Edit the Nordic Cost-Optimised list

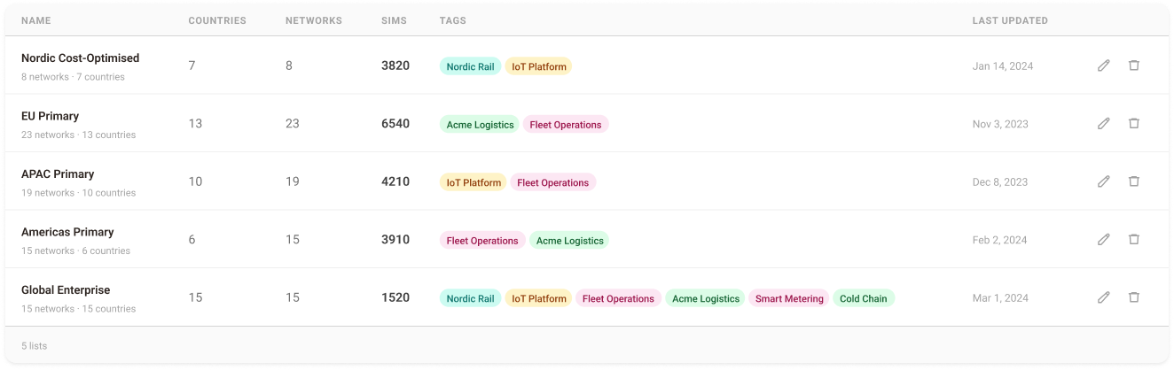[x=1104, y=66]
